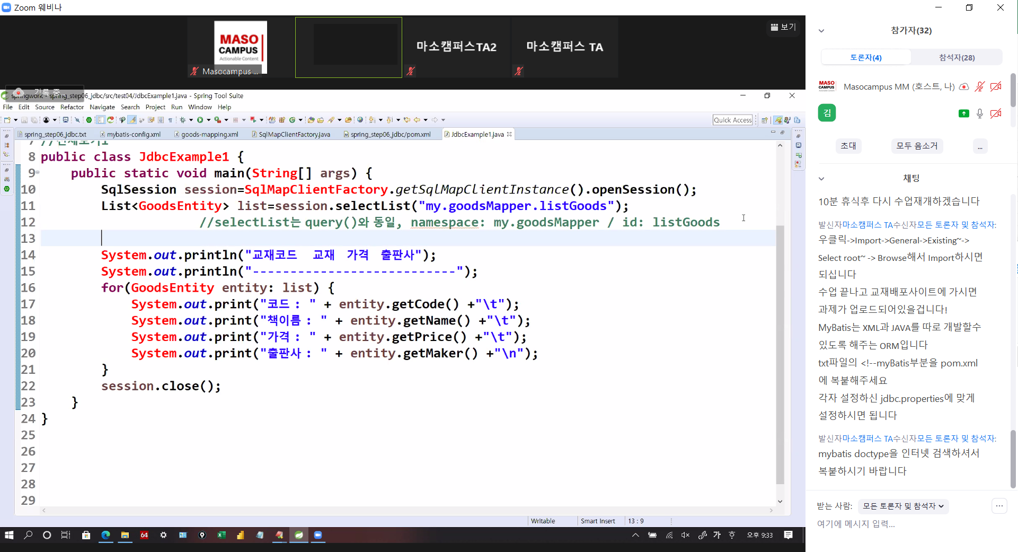Click the Debug bug icon in toolbar
Image resolution: width=1018 pixels, height=552 pixels.
pos(183,120)
